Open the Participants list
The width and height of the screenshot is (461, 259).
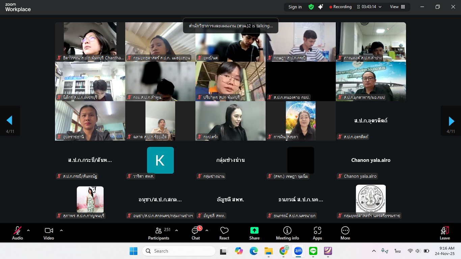(x=158, y=233)
